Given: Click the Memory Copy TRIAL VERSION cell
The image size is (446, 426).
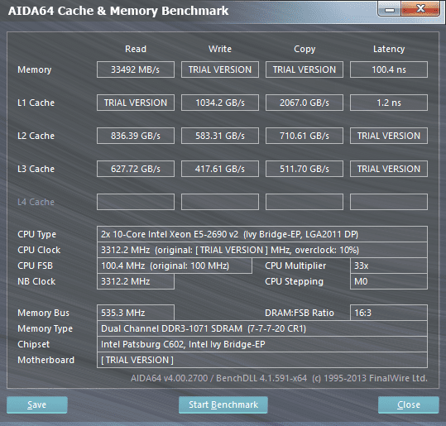Looking at the screenshot, I should click(x=305, y=69).
